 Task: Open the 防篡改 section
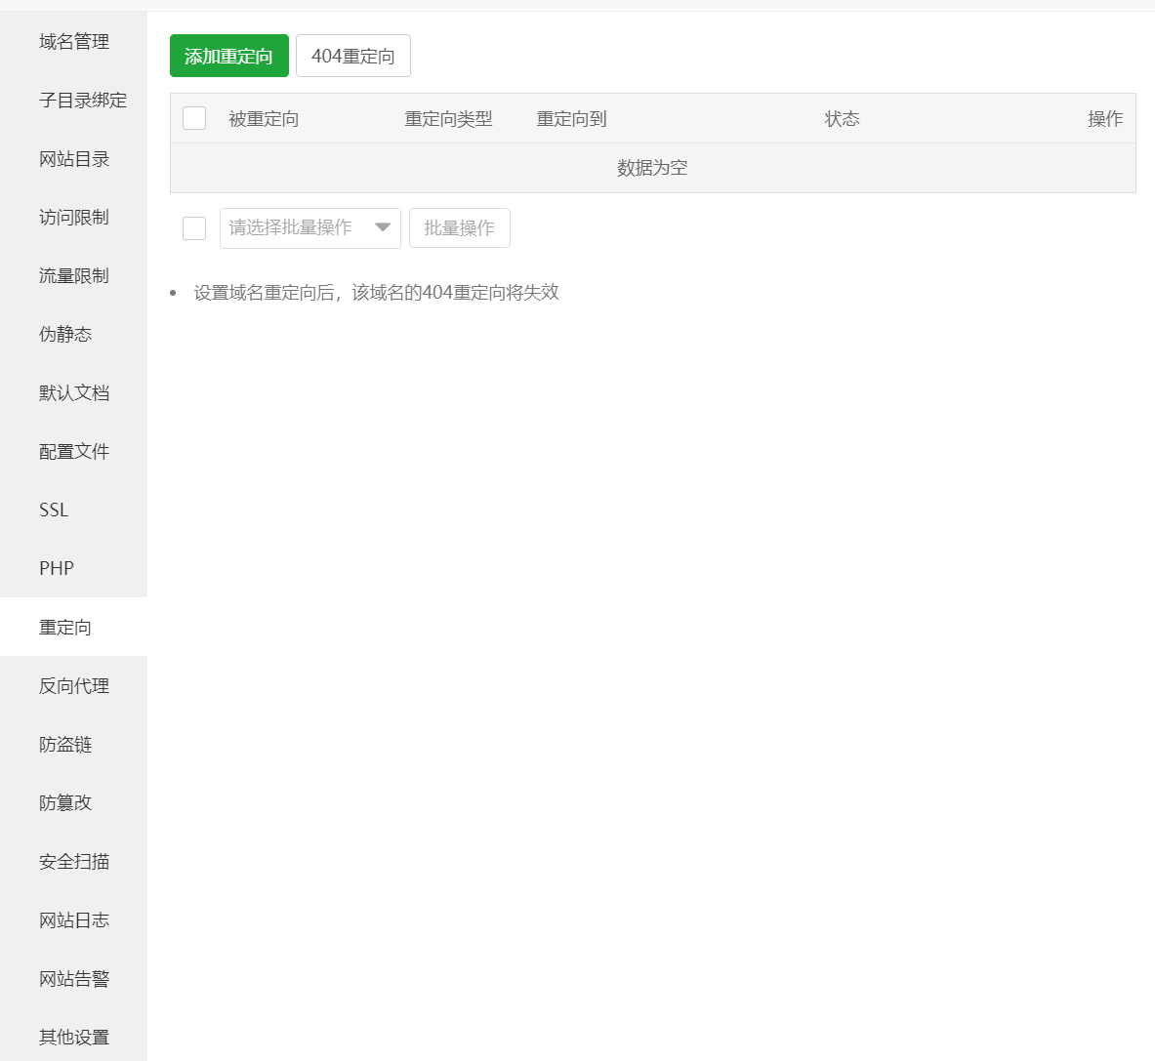click(73, 802)
